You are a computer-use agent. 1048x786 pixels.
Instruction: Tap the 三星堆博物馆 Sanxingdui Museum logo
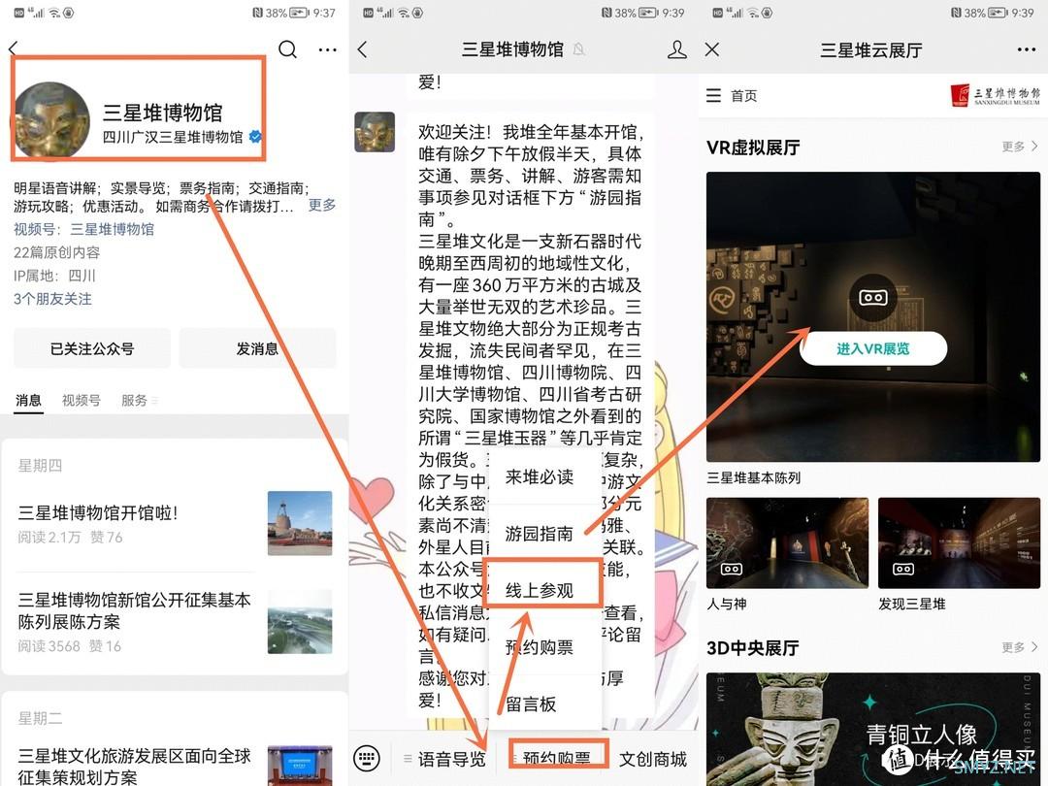[x=996, y=95]
